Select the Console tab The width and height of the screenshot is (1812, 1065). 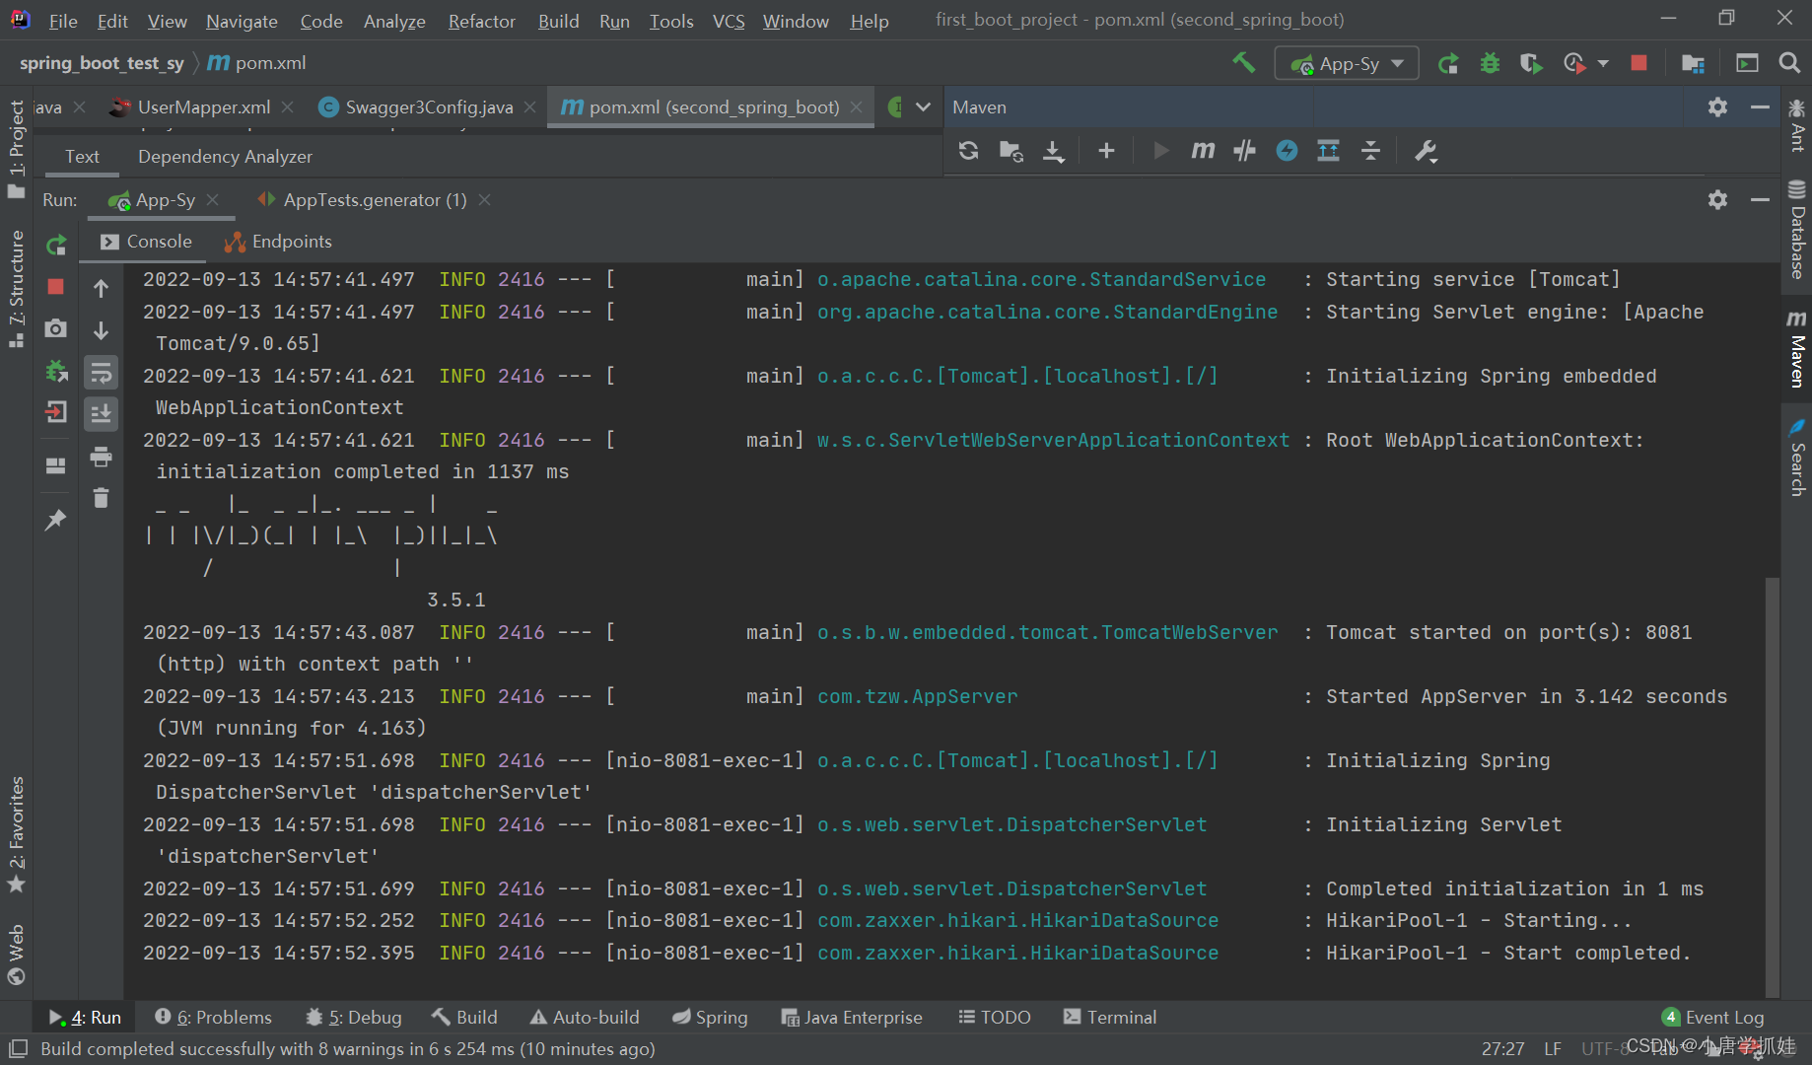pos(146,242)
